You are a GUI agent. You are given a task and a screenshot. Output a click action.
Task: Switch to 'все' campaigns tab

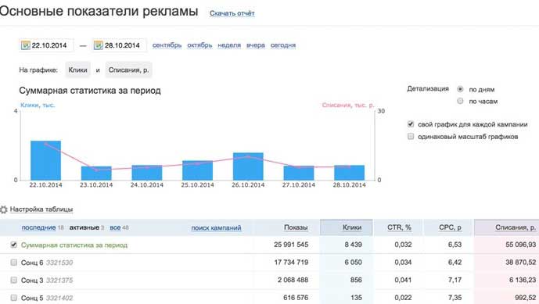click(x=115, y=227)
